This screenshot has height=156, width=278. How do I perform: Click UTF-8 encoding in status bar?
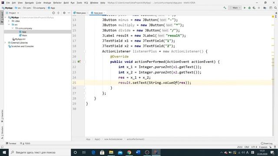(x=254, y=147)
